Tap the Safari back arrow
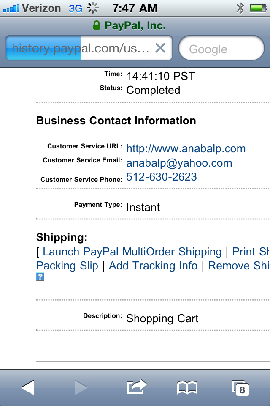Screen dimensions: 270x406 [x=28, y=387]
